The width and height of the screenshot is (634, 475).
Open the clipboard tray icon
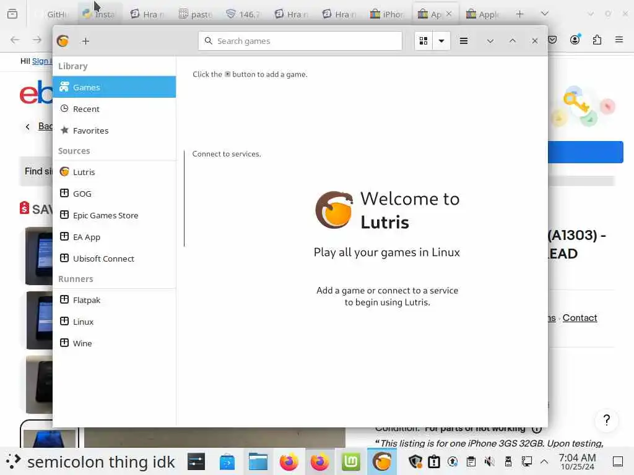pos(471,461)
